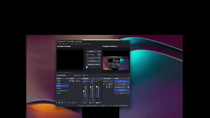
Task: Select the screen+webcam scene entry
Action: click(62, 91)
